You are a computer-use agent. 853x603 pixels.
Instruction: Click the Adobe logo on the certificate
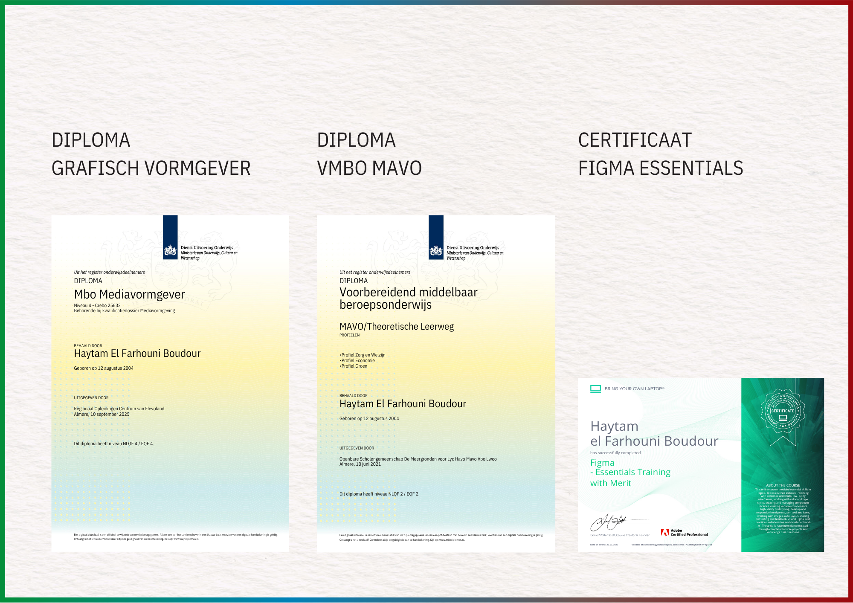pos(664,532)
